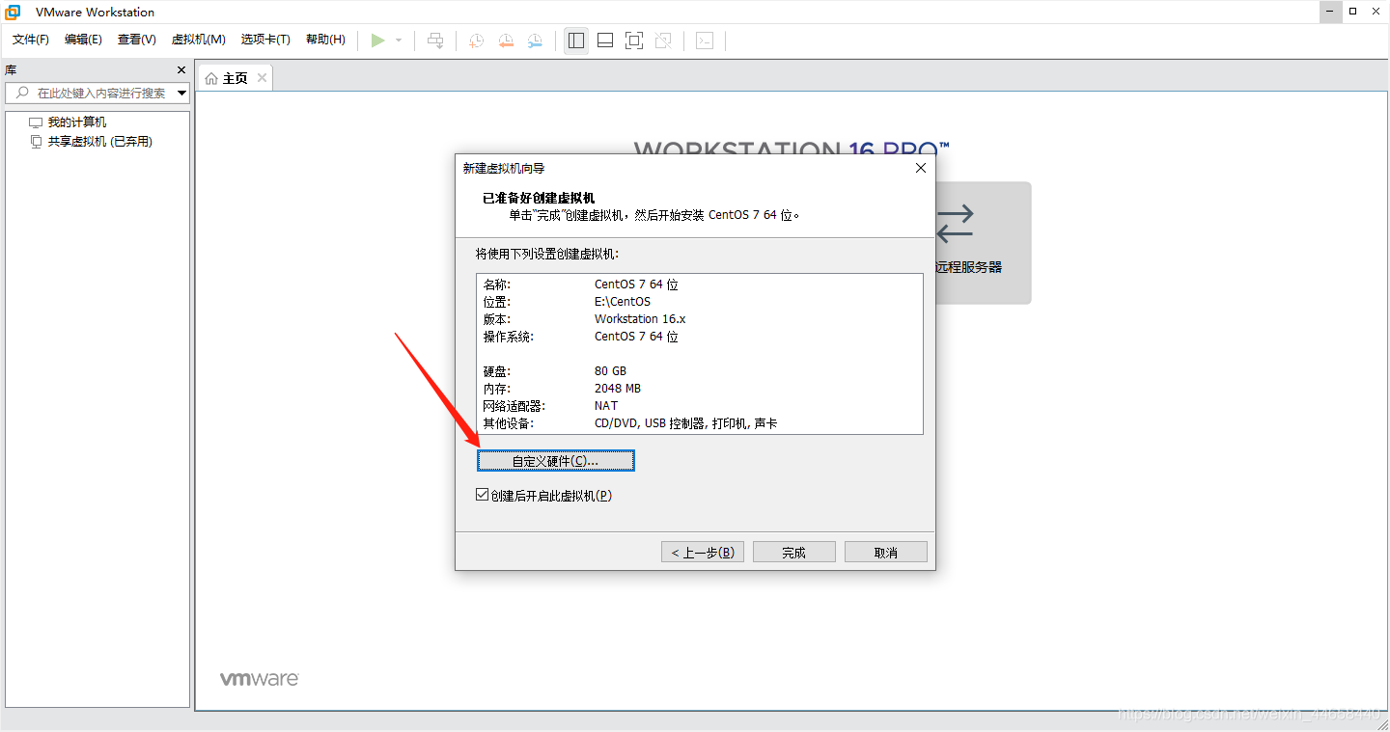Viewport: 1390px width, 732px height.
Task: Click the 完成 button in the wizard
Action: point(794,552)
